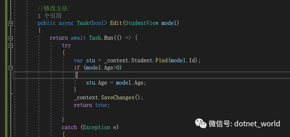Collapse the return await Task.Run block
Screen dimensions: 290x137
[11, 38]
